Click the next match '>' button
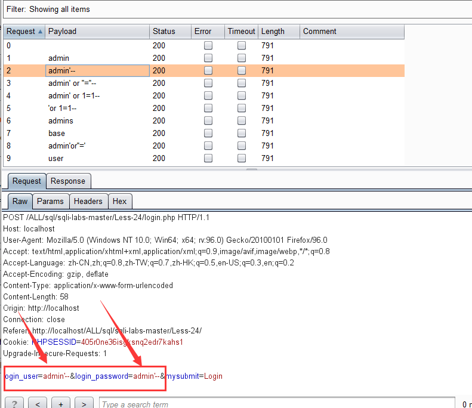This screenshot has height=408, width=472. point(84,403)
